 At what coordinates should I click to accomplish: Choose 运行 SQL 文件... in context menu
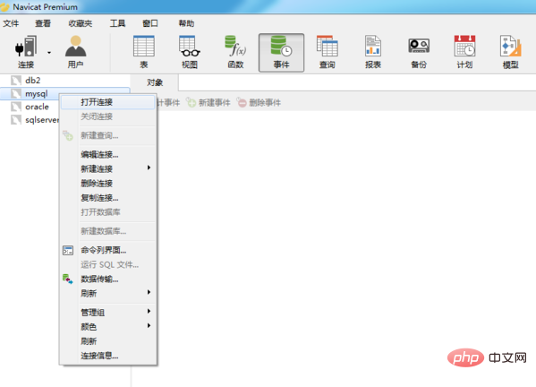108,264
